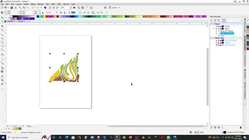249x140 pixels.
Task: Select the Polygon tool
Action: 2,50
